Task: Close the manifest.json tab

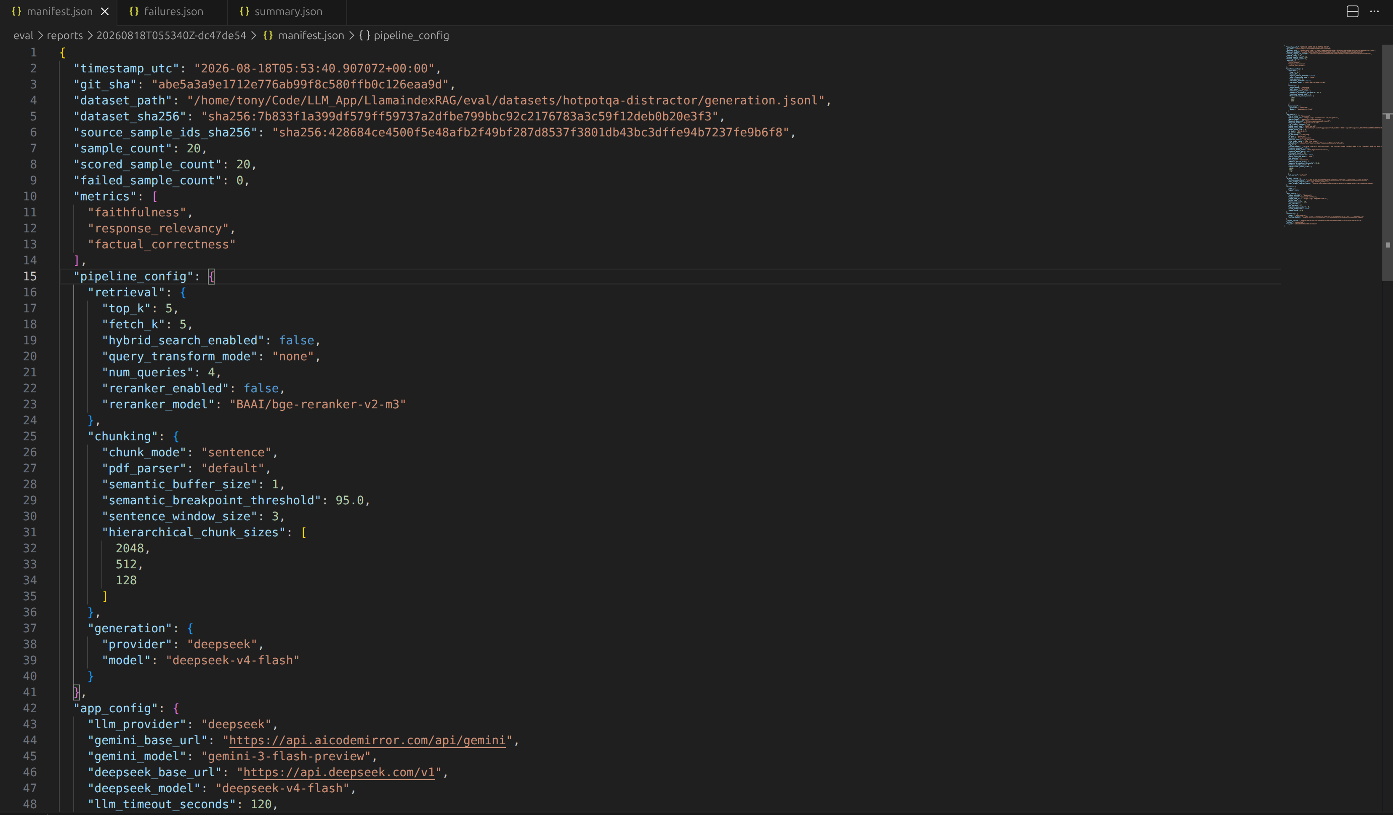Action: pyautogui.click(x=105, y=12)
